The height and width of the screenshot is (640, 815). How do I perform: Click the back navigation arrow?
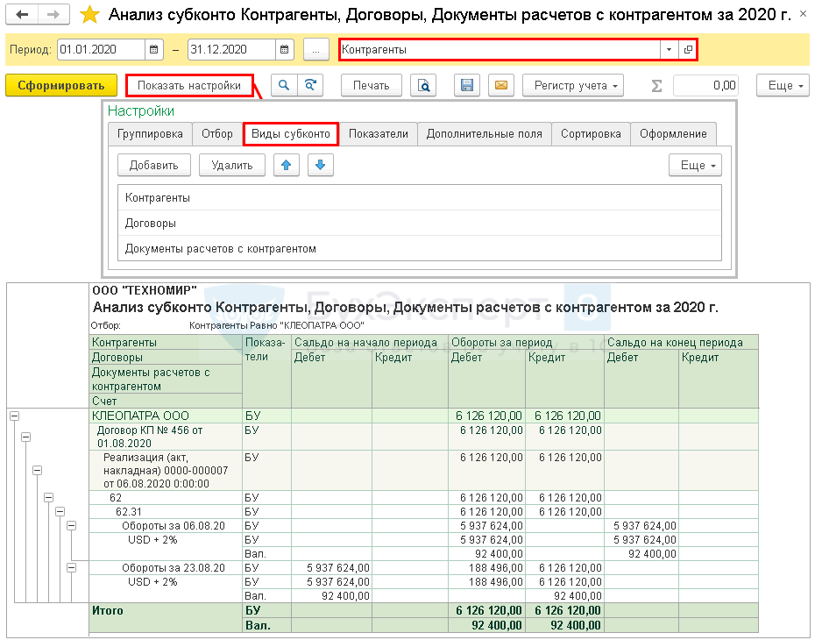[x=22, y=15]
